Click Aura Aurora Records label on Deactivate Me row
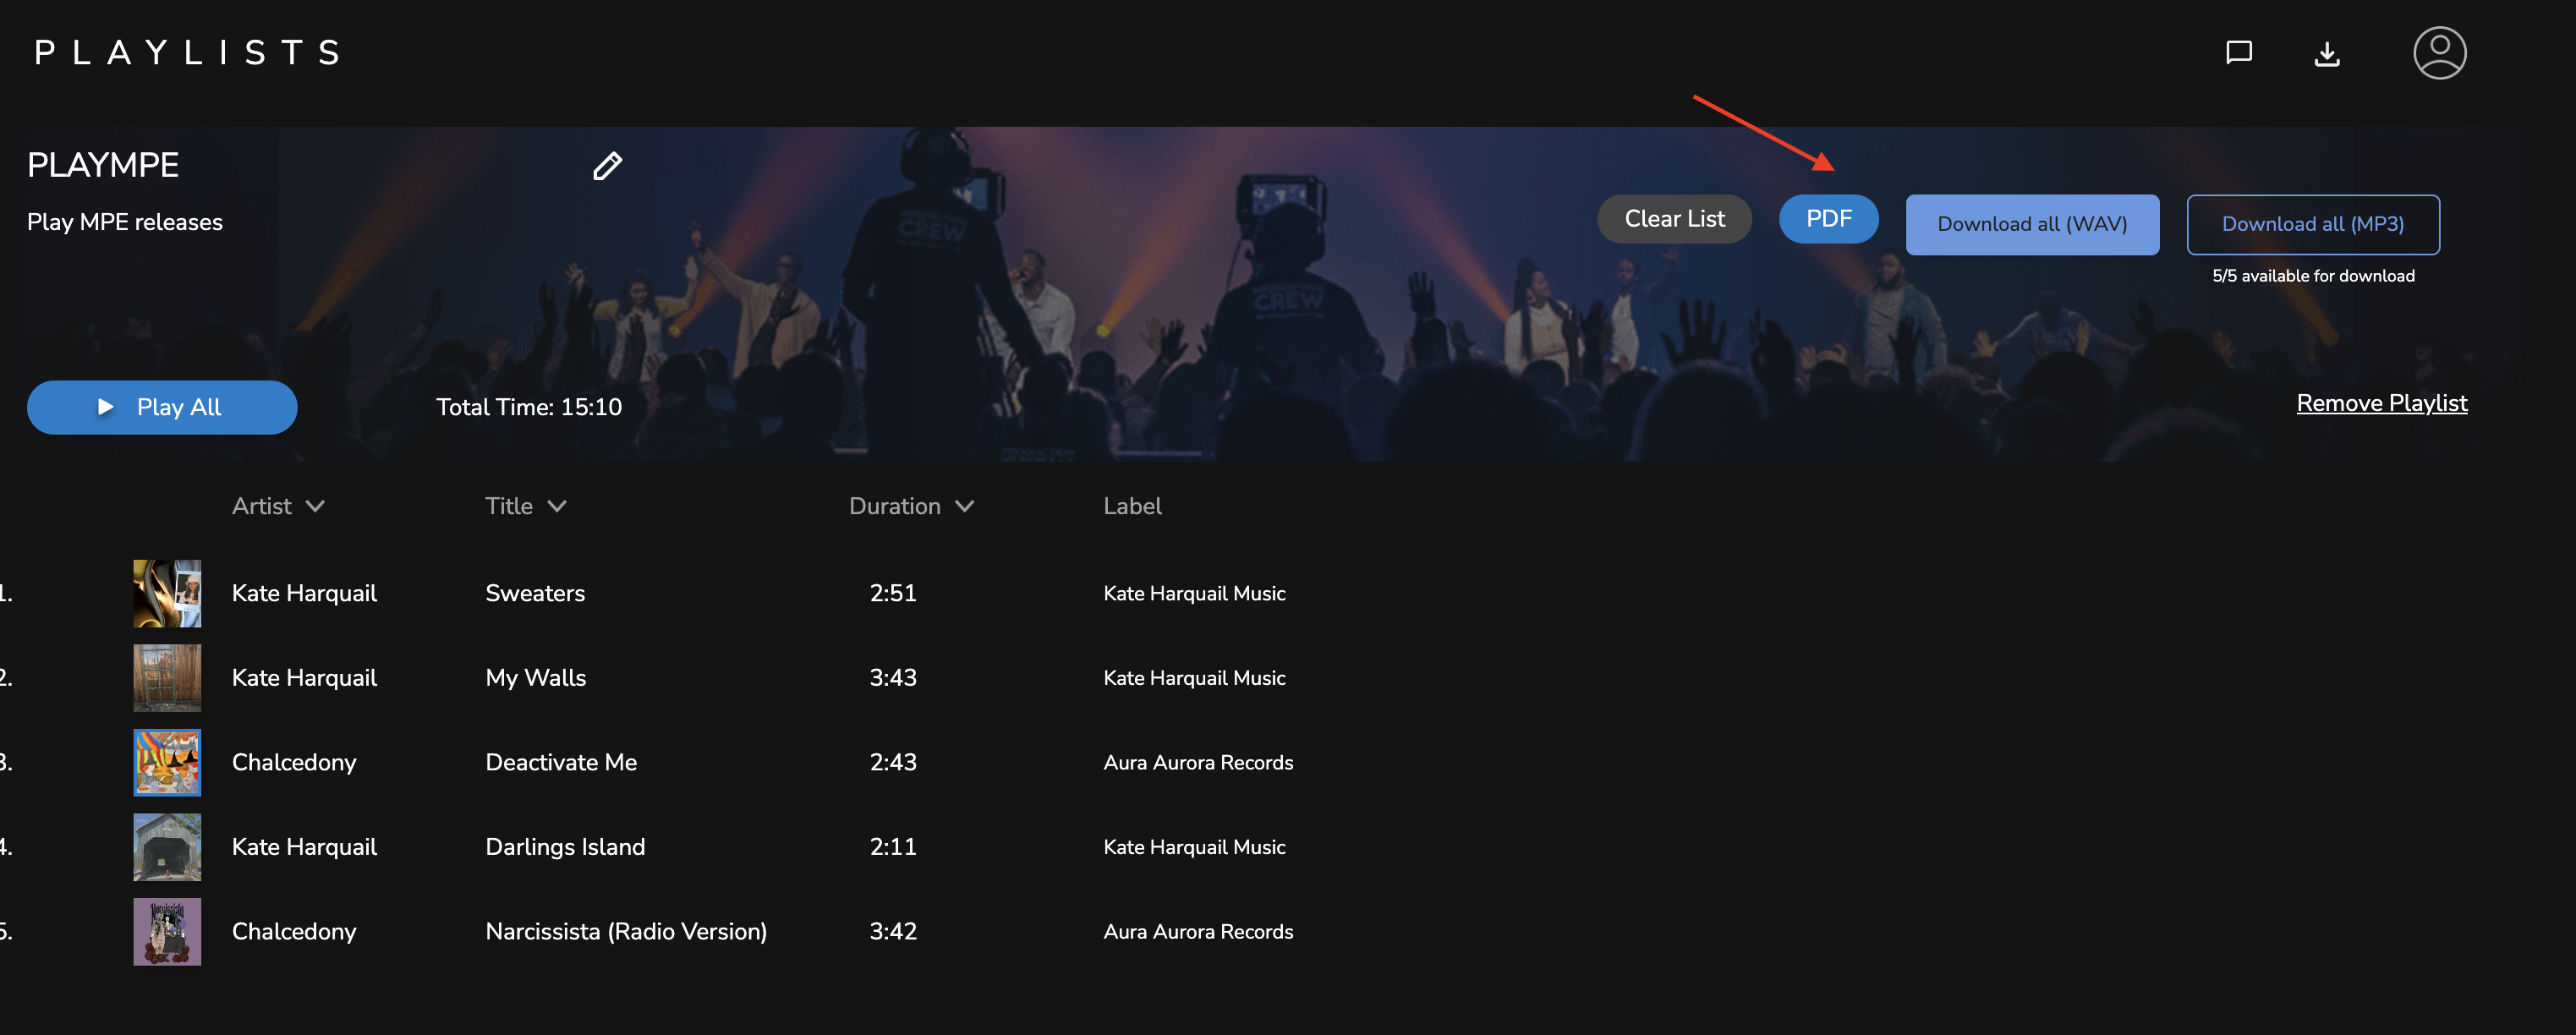Viewport: 2576px width, 1035px height. coord(1198,762)
